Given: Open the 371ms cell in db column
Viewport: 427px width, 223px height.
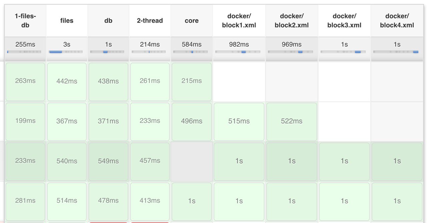Looking at the screenshot, I should (108, 122).
